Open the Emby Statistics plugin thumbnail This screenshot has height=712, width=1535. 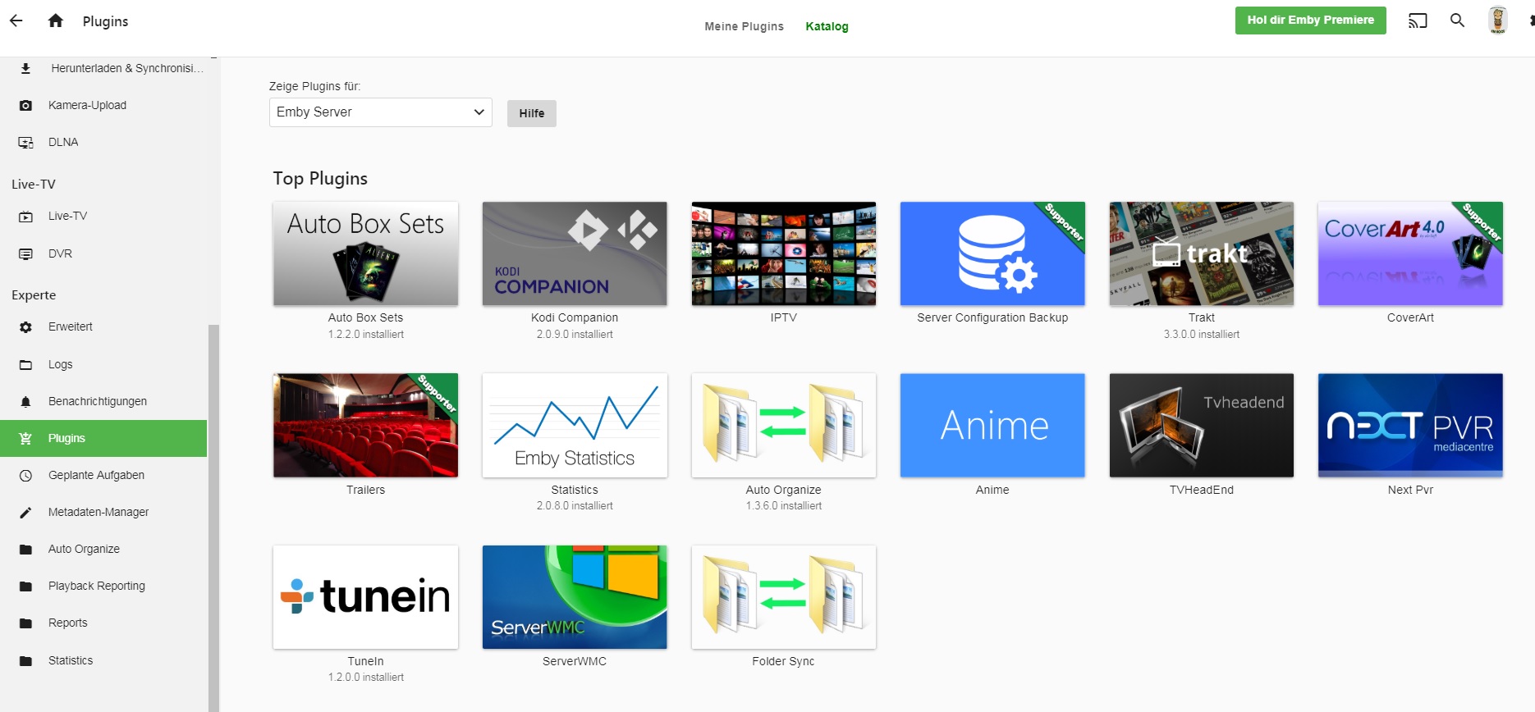(x=575, y=426)
